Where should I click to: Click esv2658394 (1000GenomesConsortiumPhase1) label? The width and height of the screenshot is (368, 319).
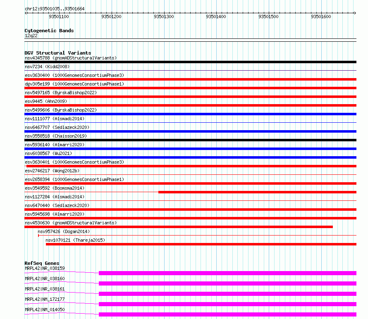pyautogui.click(x=74, y=179)
